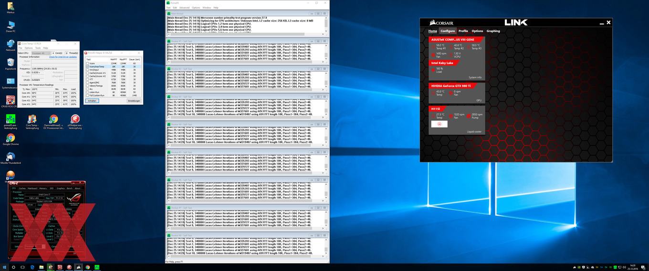Open the Core Temp desktop shortcut
649x271 pixels.
[x=32, y=121]
